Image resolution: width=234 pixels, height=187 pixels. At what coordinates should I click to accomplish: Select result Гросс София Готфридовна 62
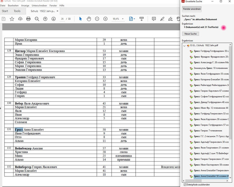click(x=211, y=97)
